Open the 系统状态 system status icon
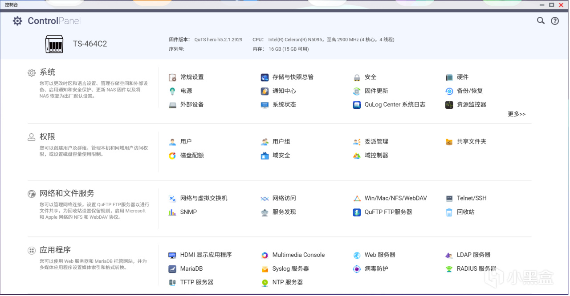The width and height of the screenshot is (570, 296). 265,105
